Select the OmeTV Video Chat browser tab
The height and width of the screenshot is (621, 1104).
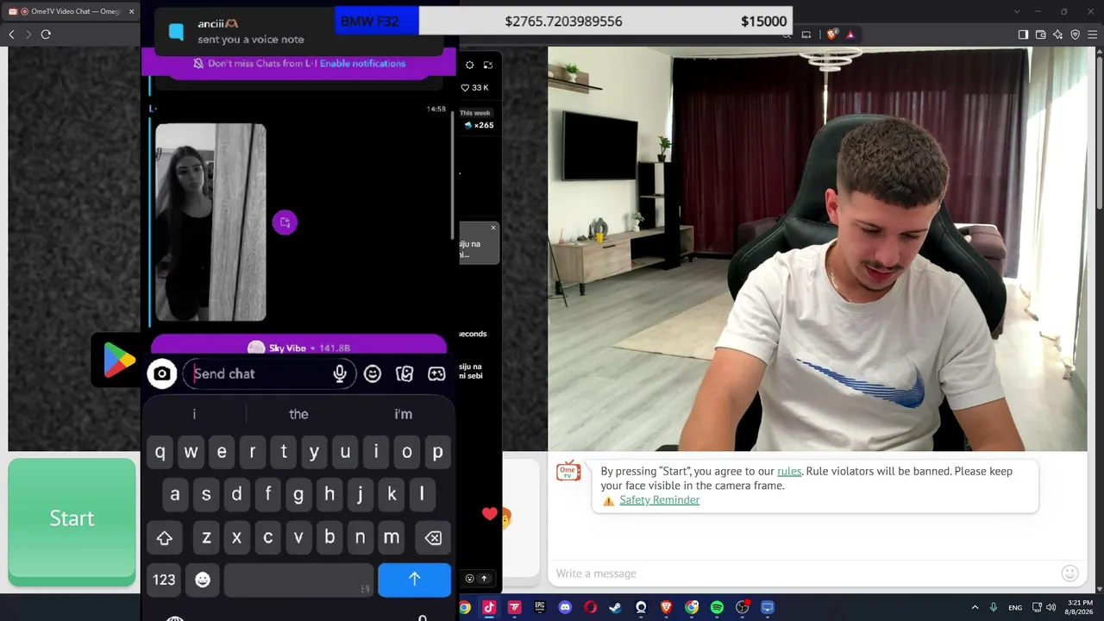point(72,11)
